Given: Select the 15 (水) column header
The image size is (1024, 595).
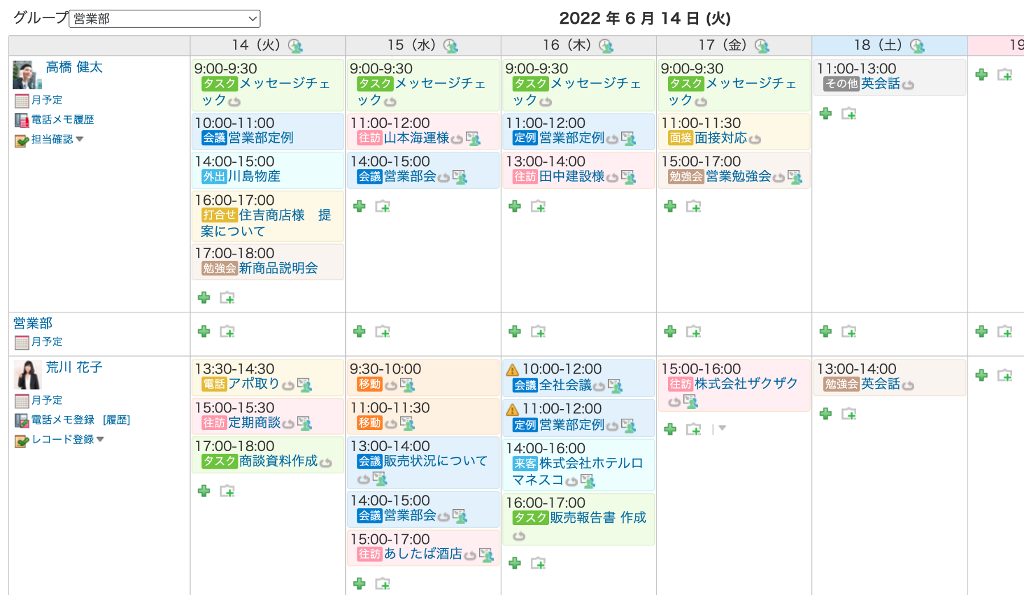Looking at the screenshot, I should (411, 45).
